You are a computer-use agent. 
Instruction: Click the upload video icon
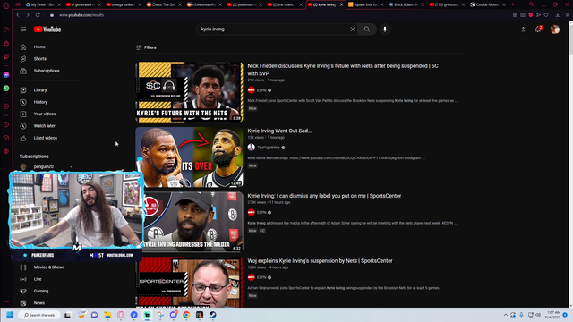click(523, 30)
